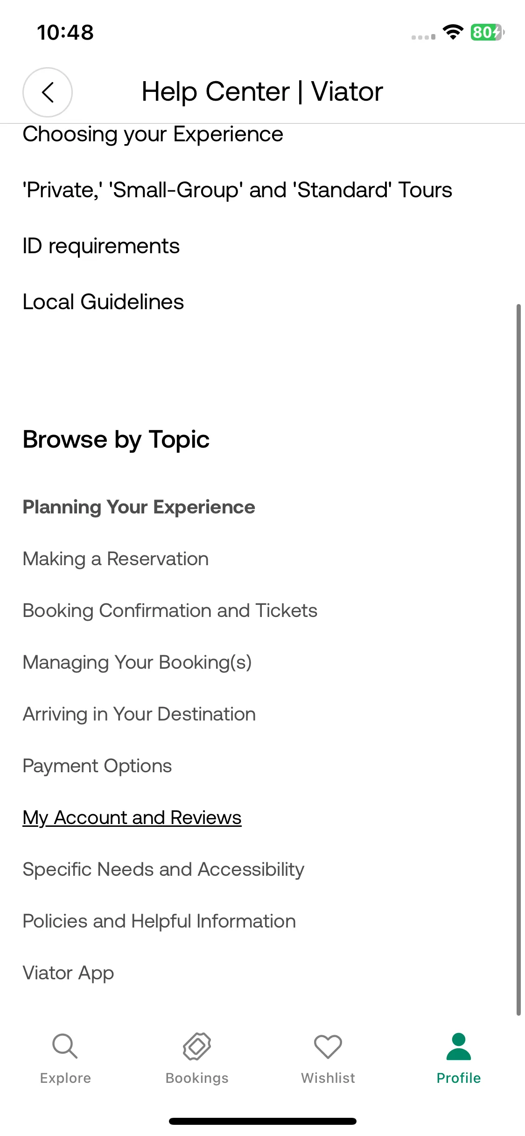
Task: Open ID requirements article
Action: [101, 246]
